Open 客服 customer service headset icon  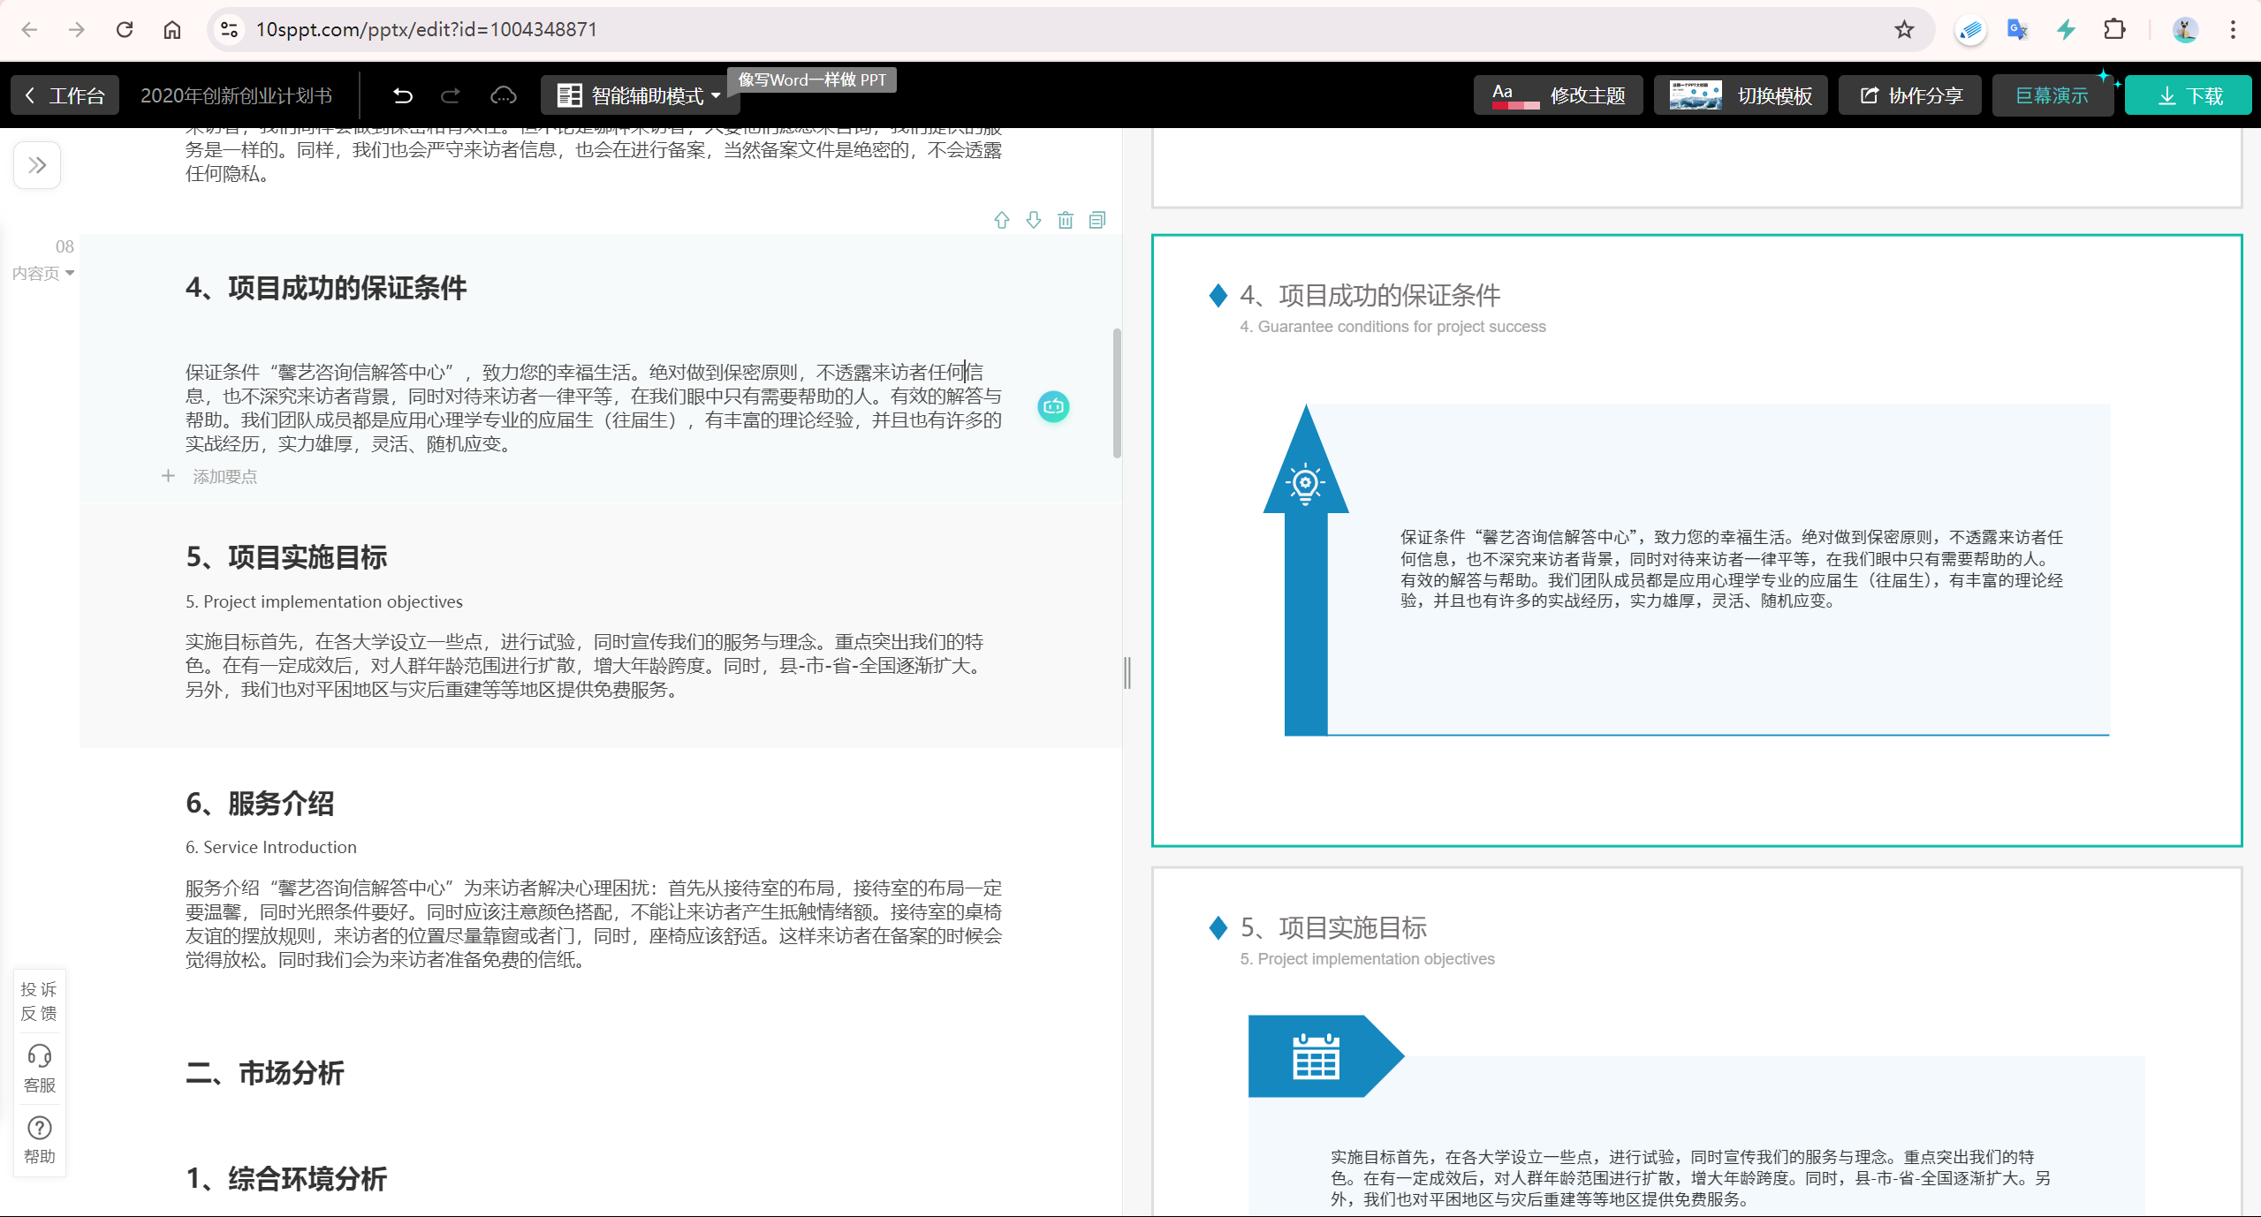point(39,1069)
